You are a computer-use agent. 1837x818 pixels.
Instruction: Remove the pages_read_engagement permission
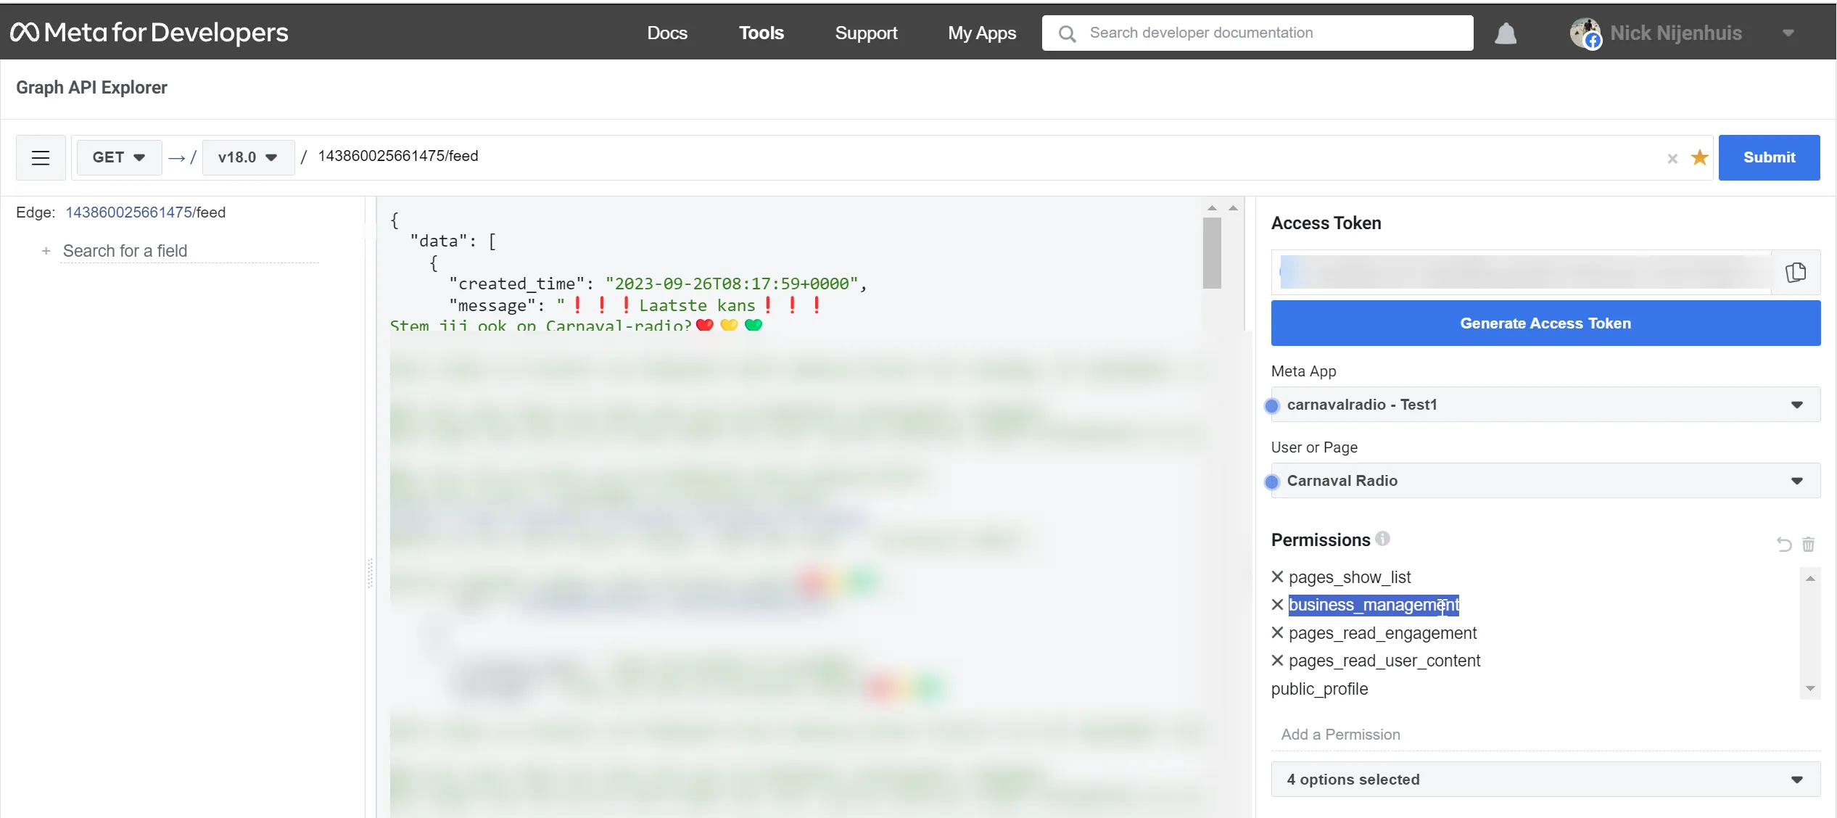1278,632
